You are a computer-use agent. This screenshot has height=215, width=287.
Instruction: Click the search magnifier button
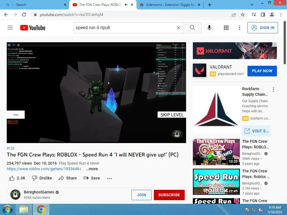[192, 28]
